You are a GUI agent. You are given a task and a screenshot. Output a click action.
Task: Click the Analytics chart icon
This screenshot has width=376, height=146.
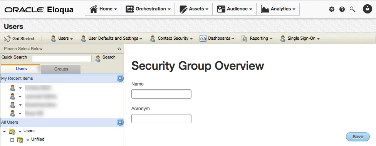(x=265, y=9)
